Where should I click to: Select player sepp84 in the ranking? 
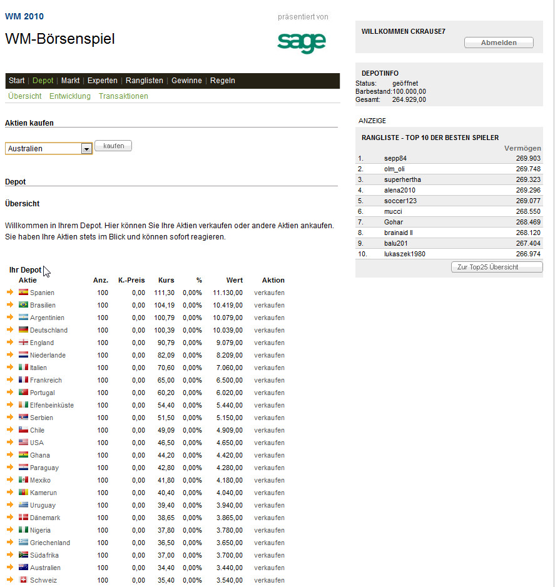pos(395,158)
